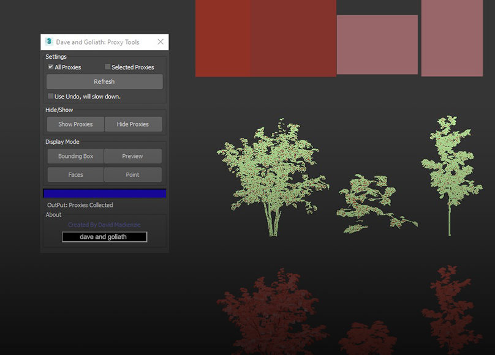Pick the pink square between the red blocks
Screen dimensions: 495x355
pyautogui.click(x=377, y=45)
